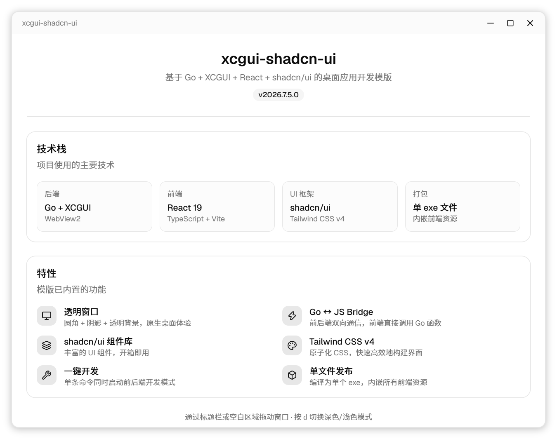Viewport: 557px width, 439px height.
Task: Click the text 丰富的 UI 组件，开箱即用
Action: pos(106,353)
